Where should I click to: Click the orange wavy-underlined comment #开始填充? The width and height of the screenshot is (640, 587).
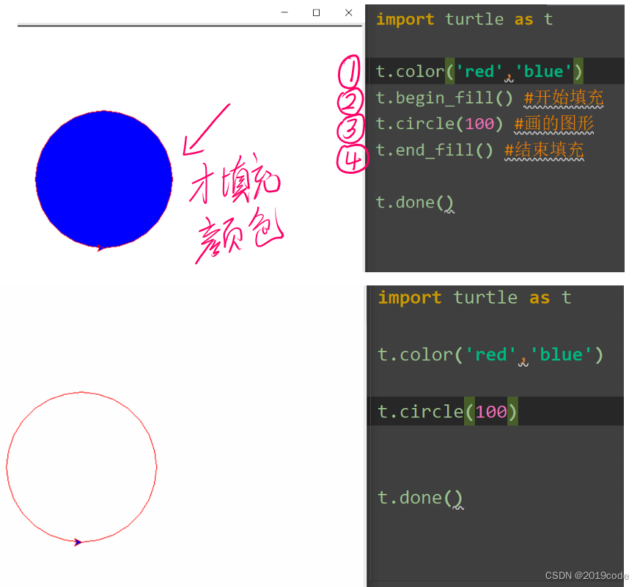[x=563, y=97]
